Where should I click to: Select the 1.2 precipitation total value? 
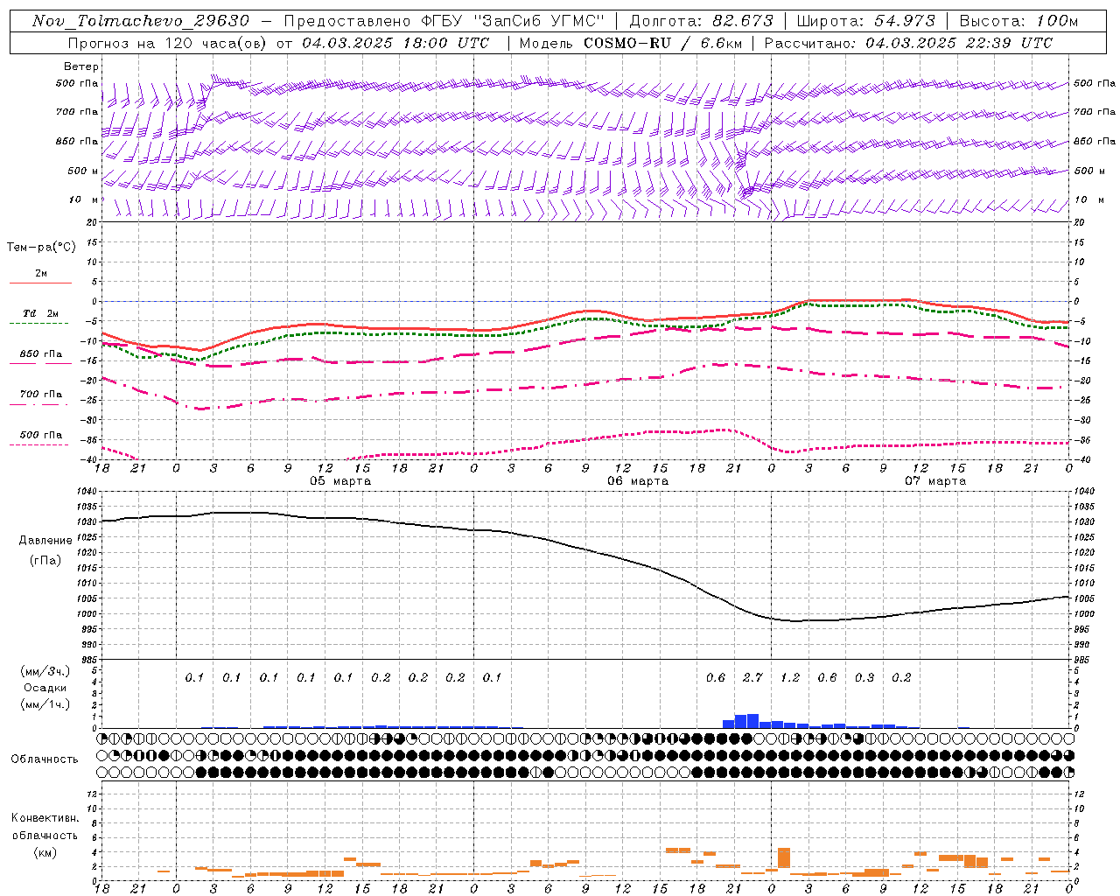click(x=790, y=677)
